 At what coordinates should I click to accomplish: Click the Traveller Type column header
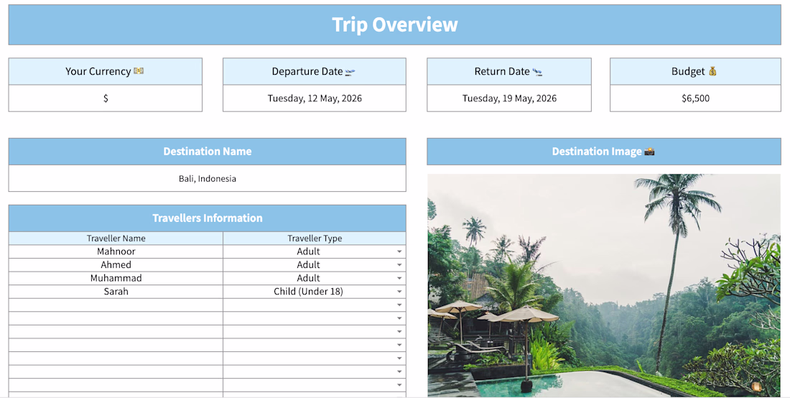click(315, 239)
